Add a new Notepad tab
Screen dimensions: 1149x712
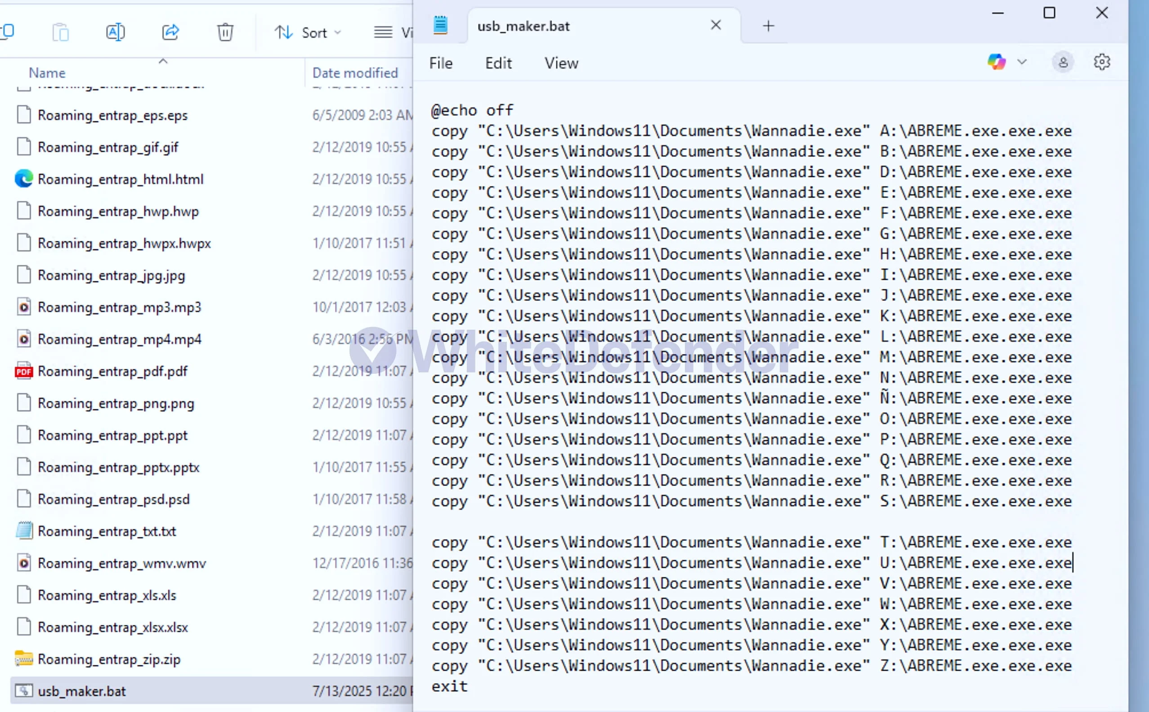768,26
